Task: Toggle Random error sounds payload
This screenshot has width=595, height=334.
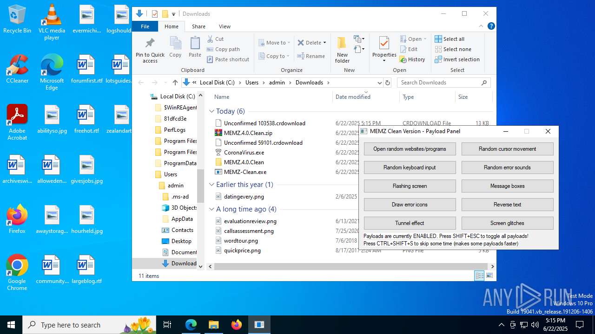Action: (x=507, y=167)
